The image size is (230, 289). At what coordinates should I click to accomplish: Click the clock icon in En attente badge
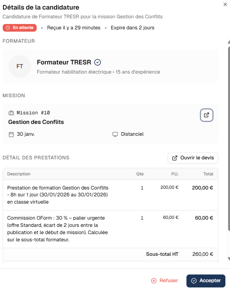[x=8, y=28]
